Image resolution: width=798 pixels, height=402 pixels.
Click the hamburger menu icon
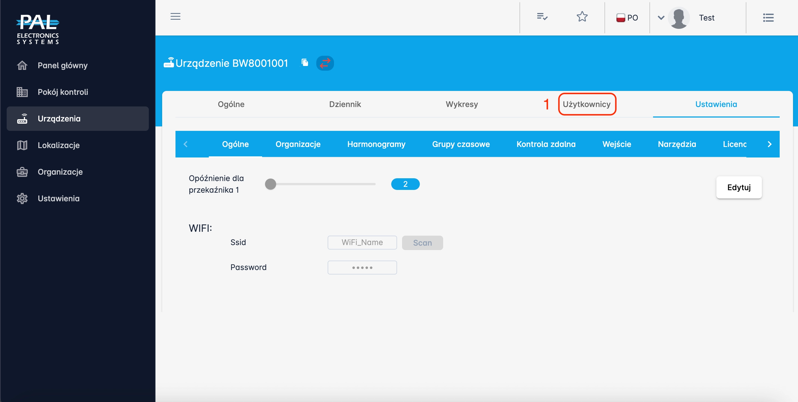pos(175,16)
